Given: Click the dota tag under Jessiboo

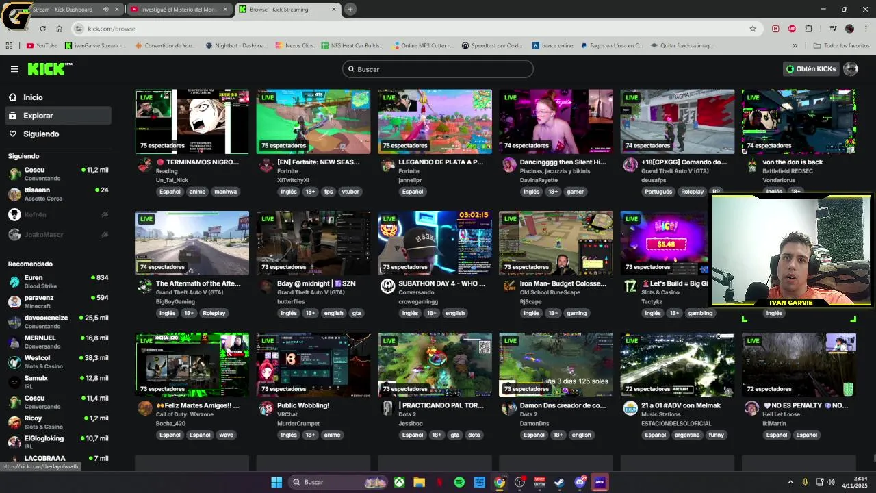Looking at the screenshot, I should 474,435.
